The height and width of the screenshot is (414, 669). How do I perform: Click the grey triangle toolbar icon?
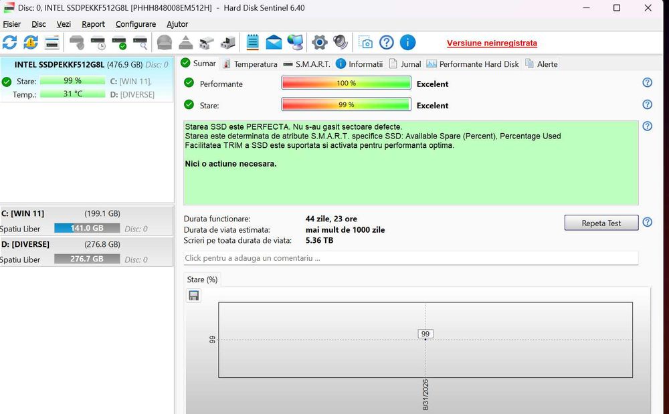185,43
